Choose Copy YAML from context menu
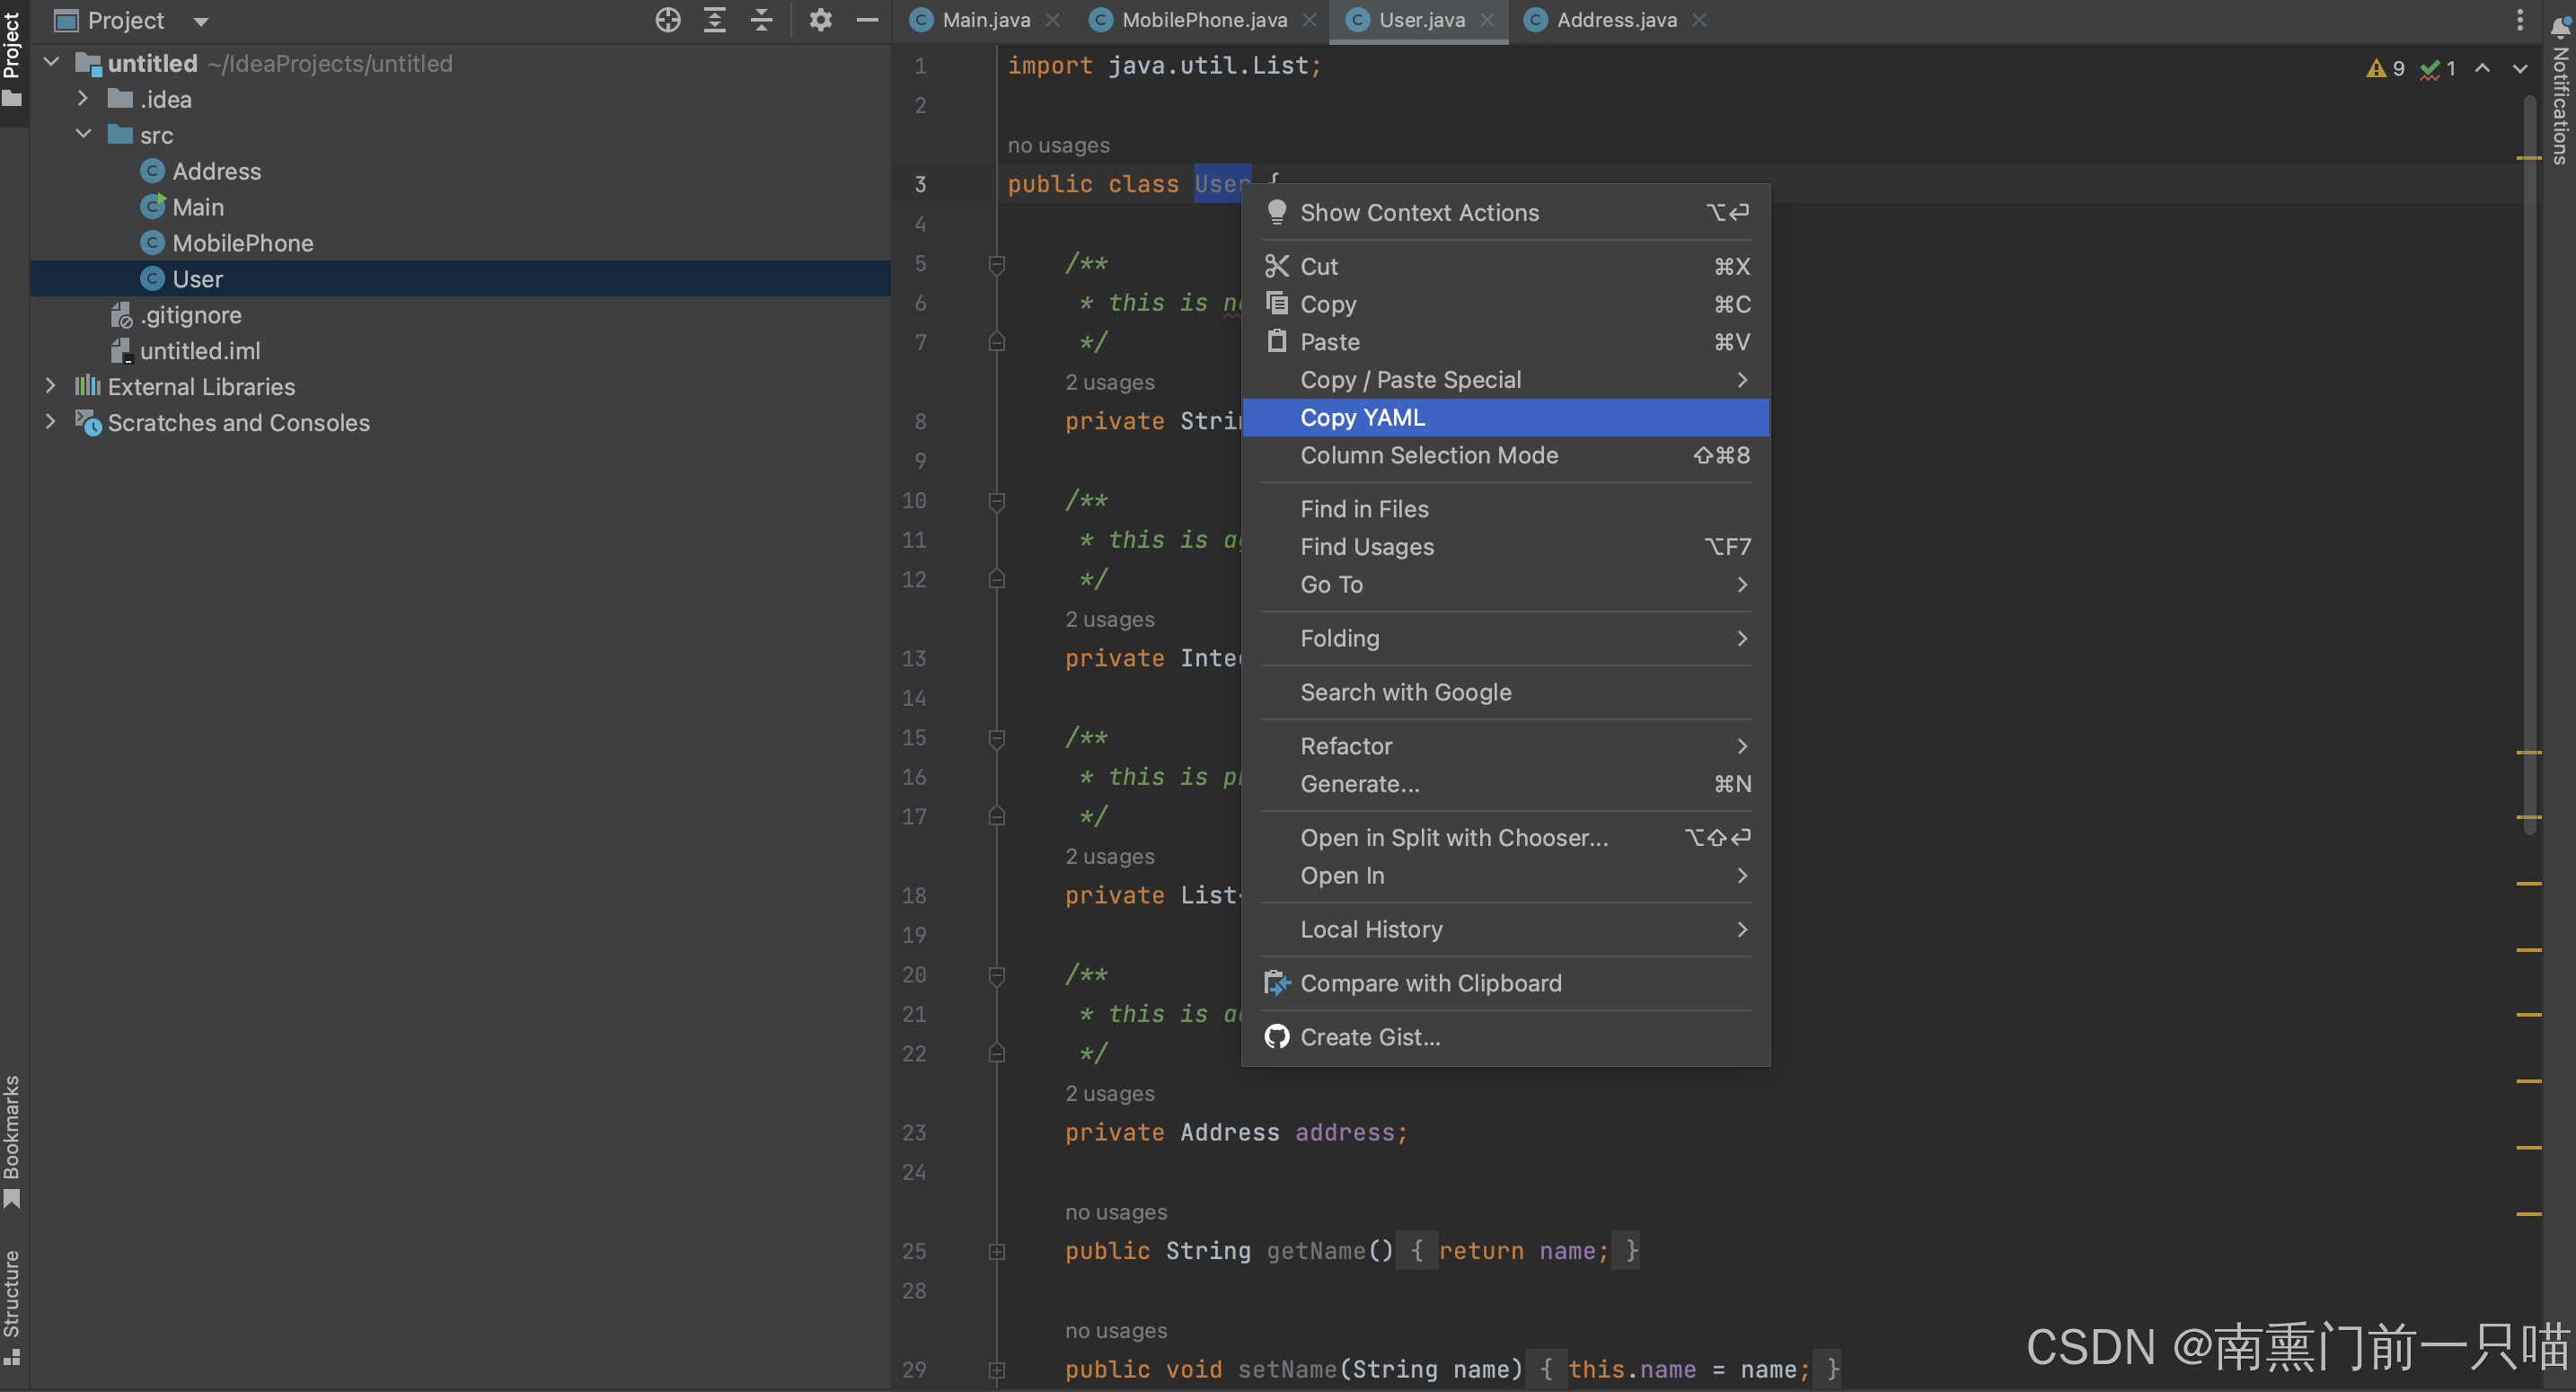 (1505, 417)
